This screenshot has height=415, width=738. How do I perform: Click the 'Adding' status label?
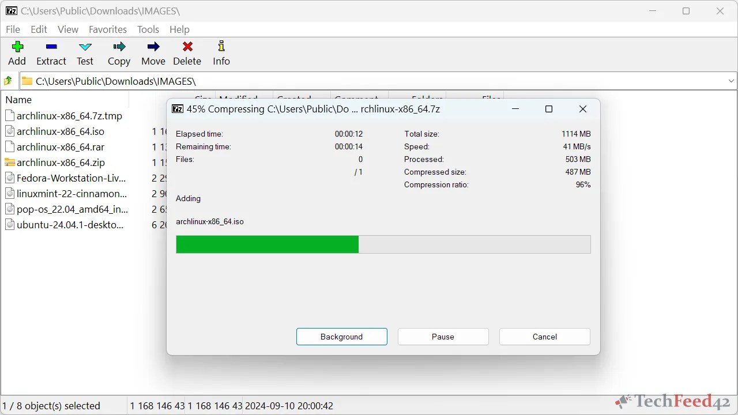tap(189, 198)
